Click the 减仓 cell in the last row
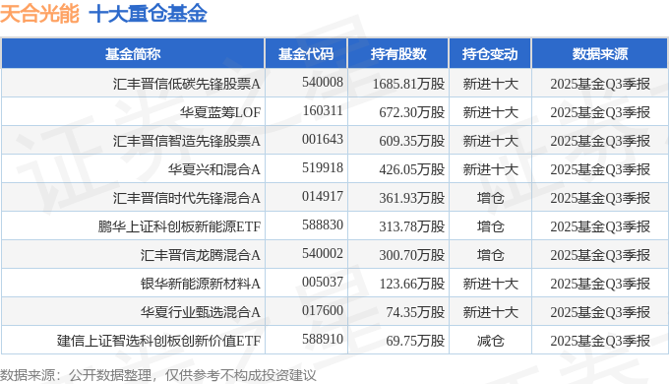The width and height of the screenshot is (669, 384). coord(490,341)
